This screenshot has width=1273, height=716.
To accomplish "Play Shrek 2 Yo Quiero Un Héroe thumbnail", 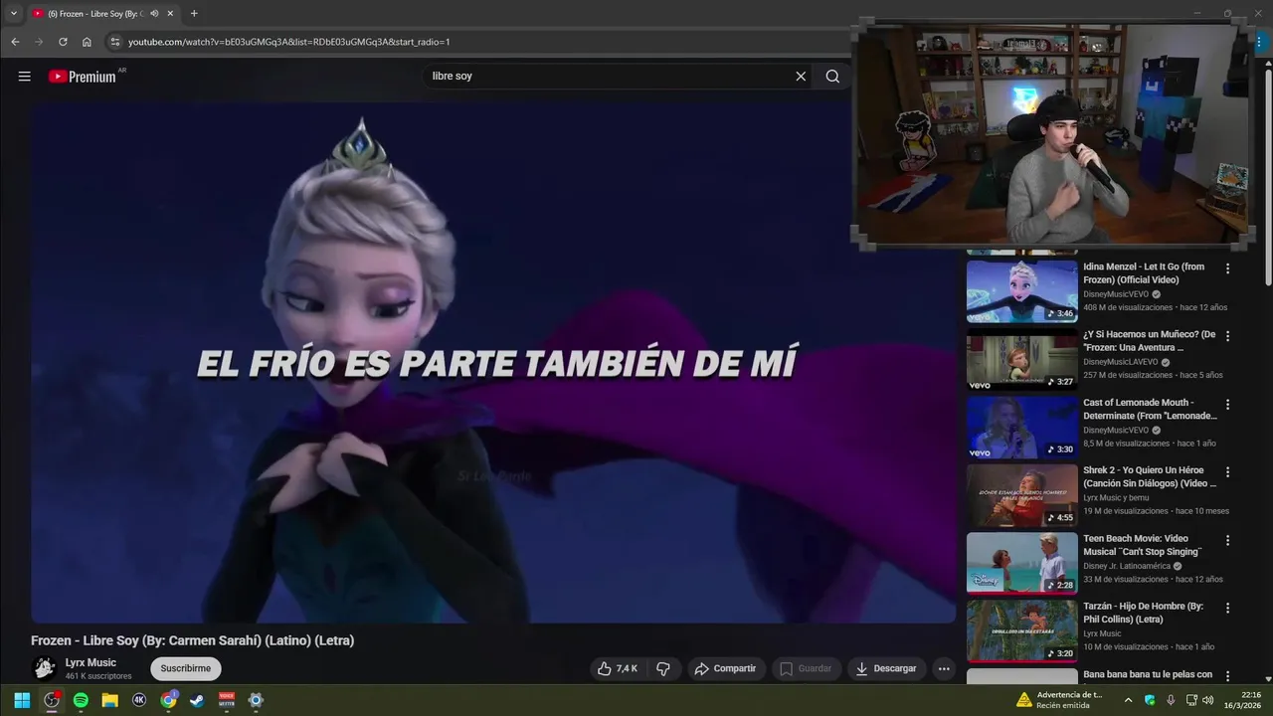I will 1021,494.
